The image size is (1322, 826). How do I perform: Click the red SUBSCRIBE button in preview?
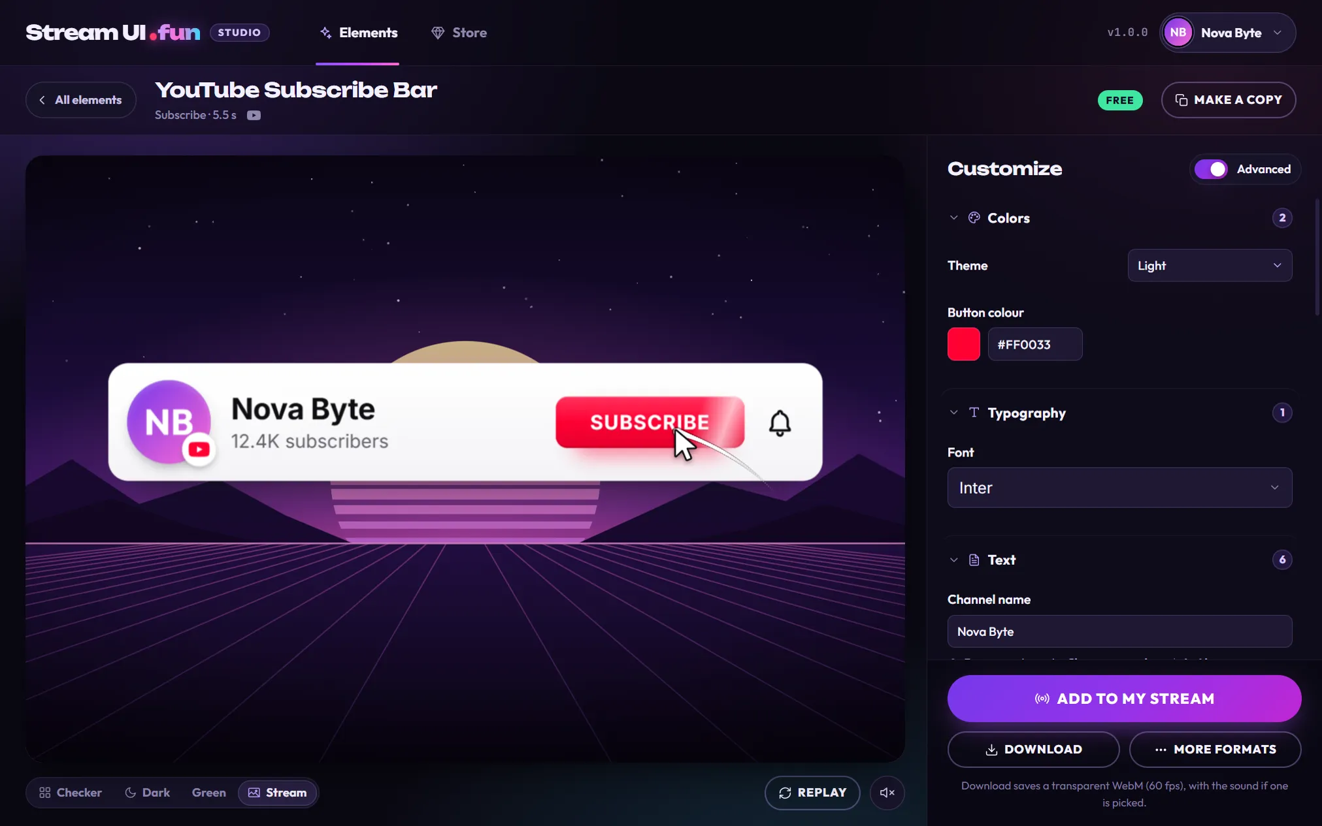click(650, 422)
